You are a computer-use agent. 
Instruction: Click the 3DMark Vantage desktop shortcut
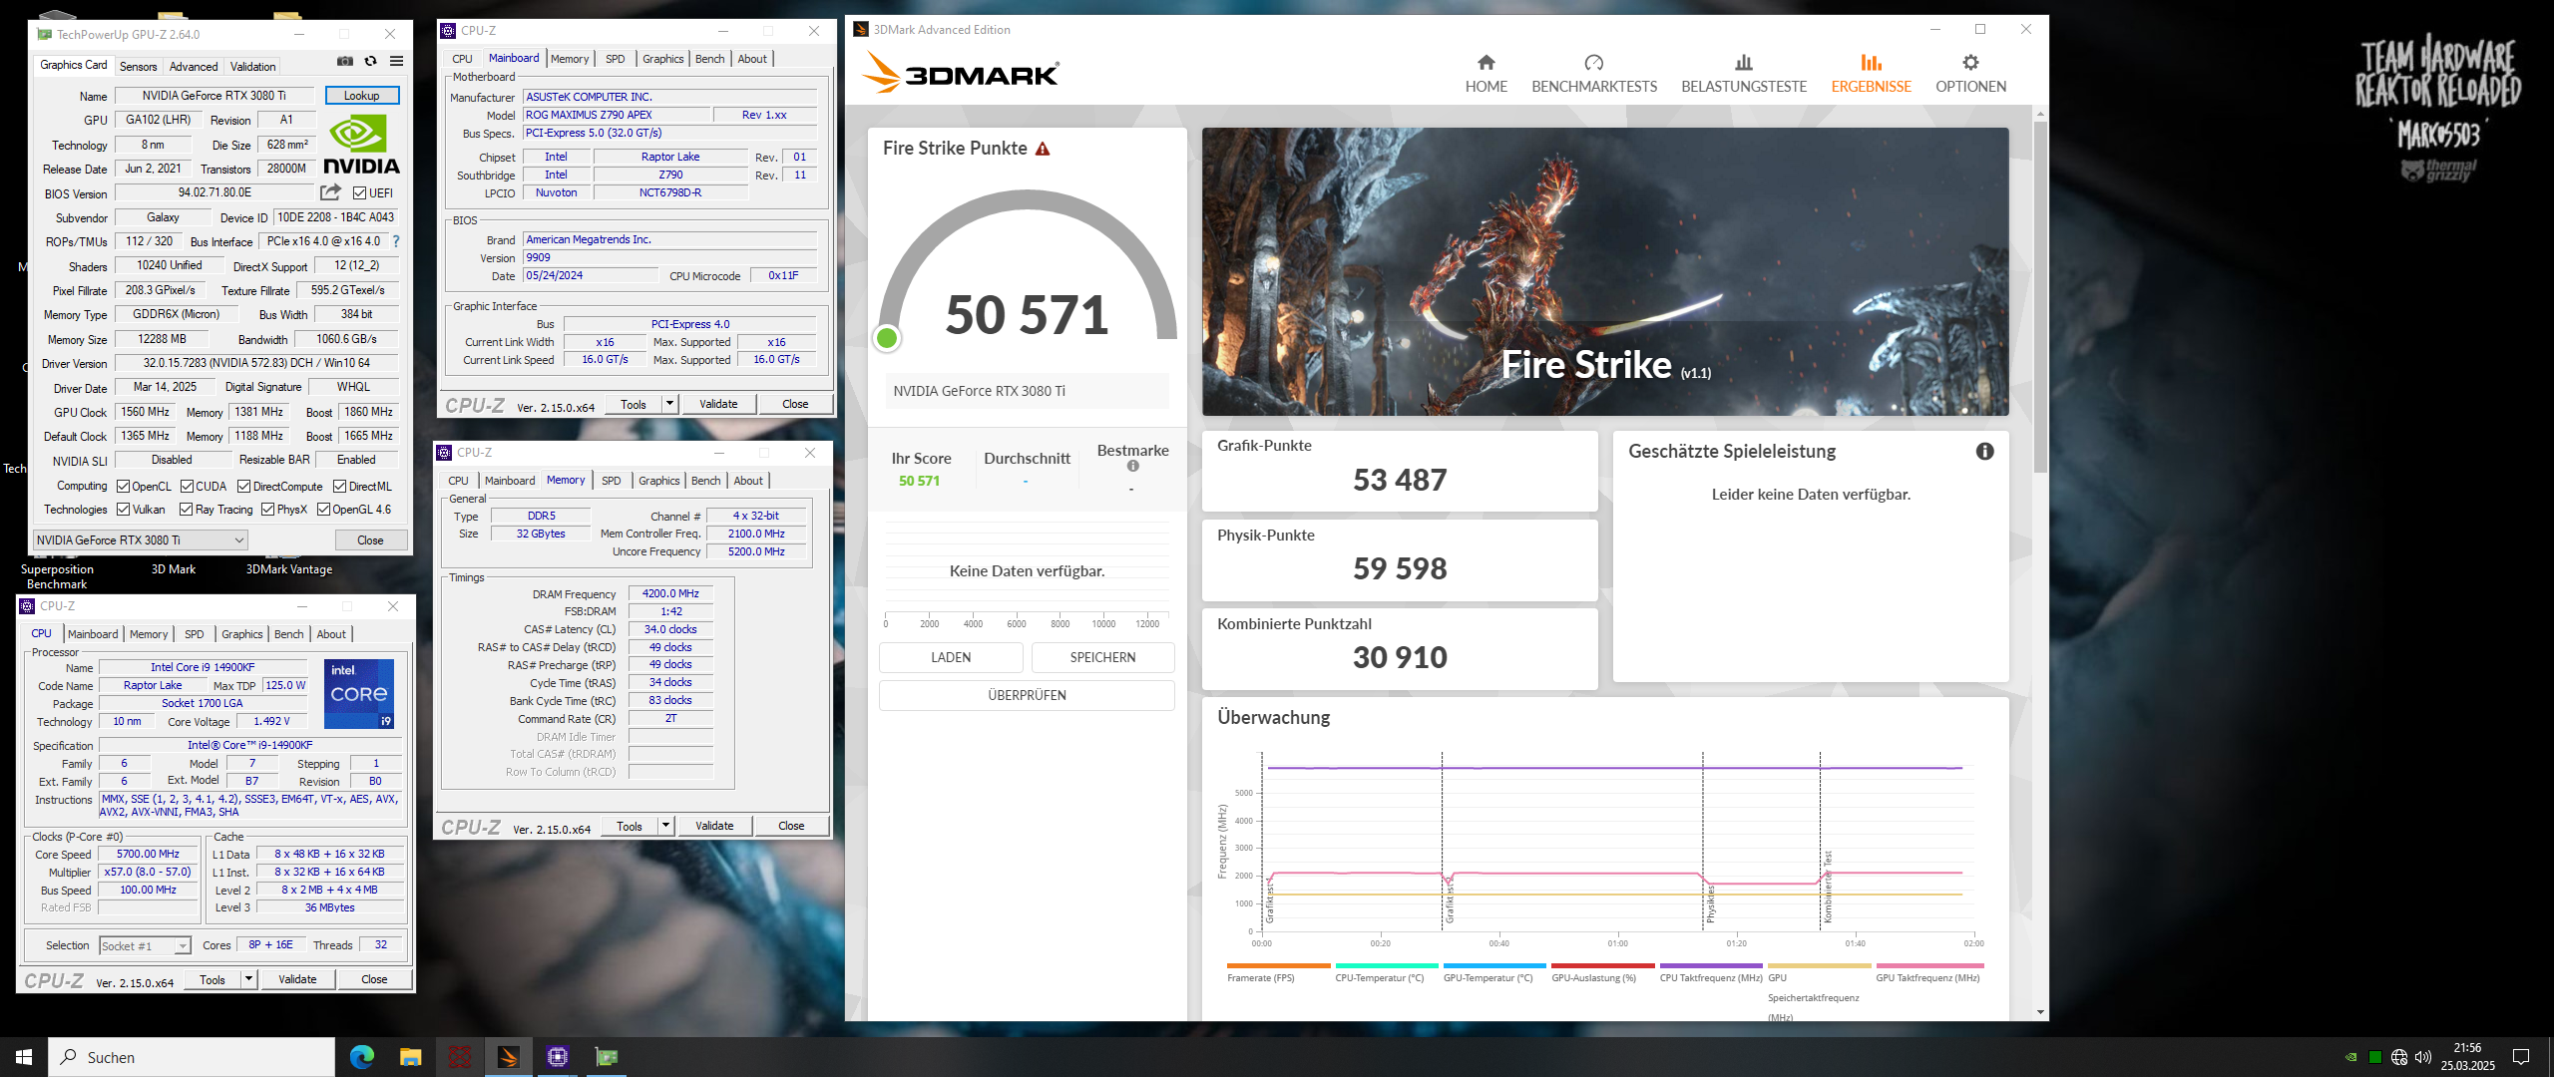(x=289, y=569)
